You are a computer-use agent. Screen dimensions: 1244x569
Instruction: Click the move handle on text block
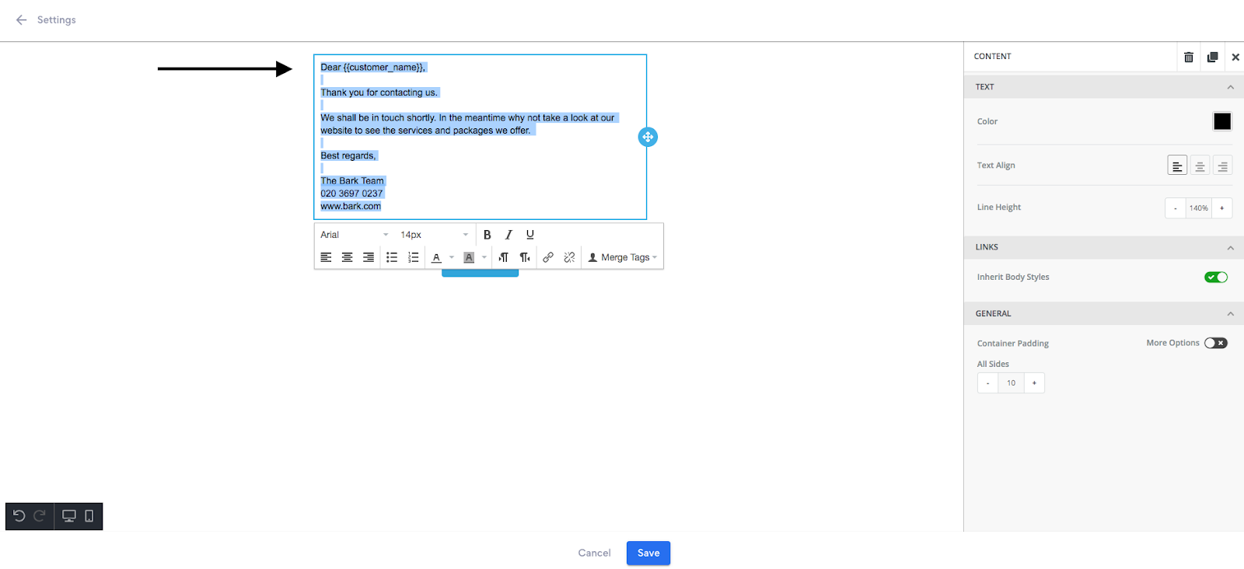tap(648, 137)
